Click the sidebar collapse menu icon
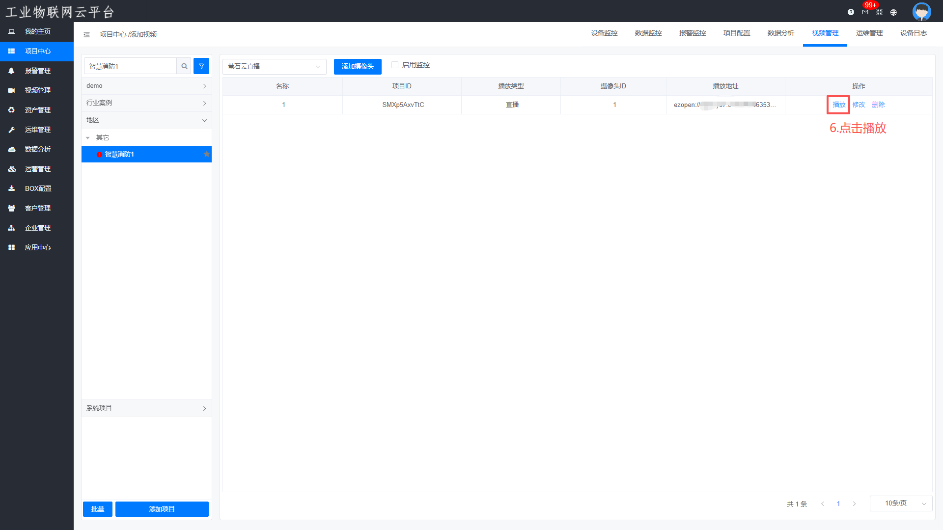 tap(86, 34)
